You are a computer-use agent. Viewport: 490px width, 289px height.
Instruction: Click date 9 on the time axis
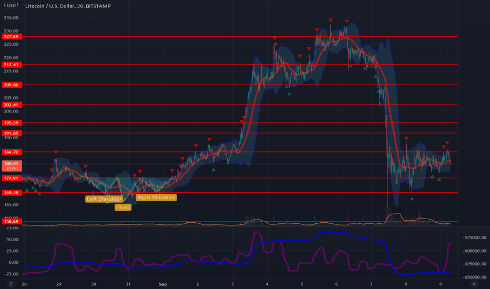[440, 284]
